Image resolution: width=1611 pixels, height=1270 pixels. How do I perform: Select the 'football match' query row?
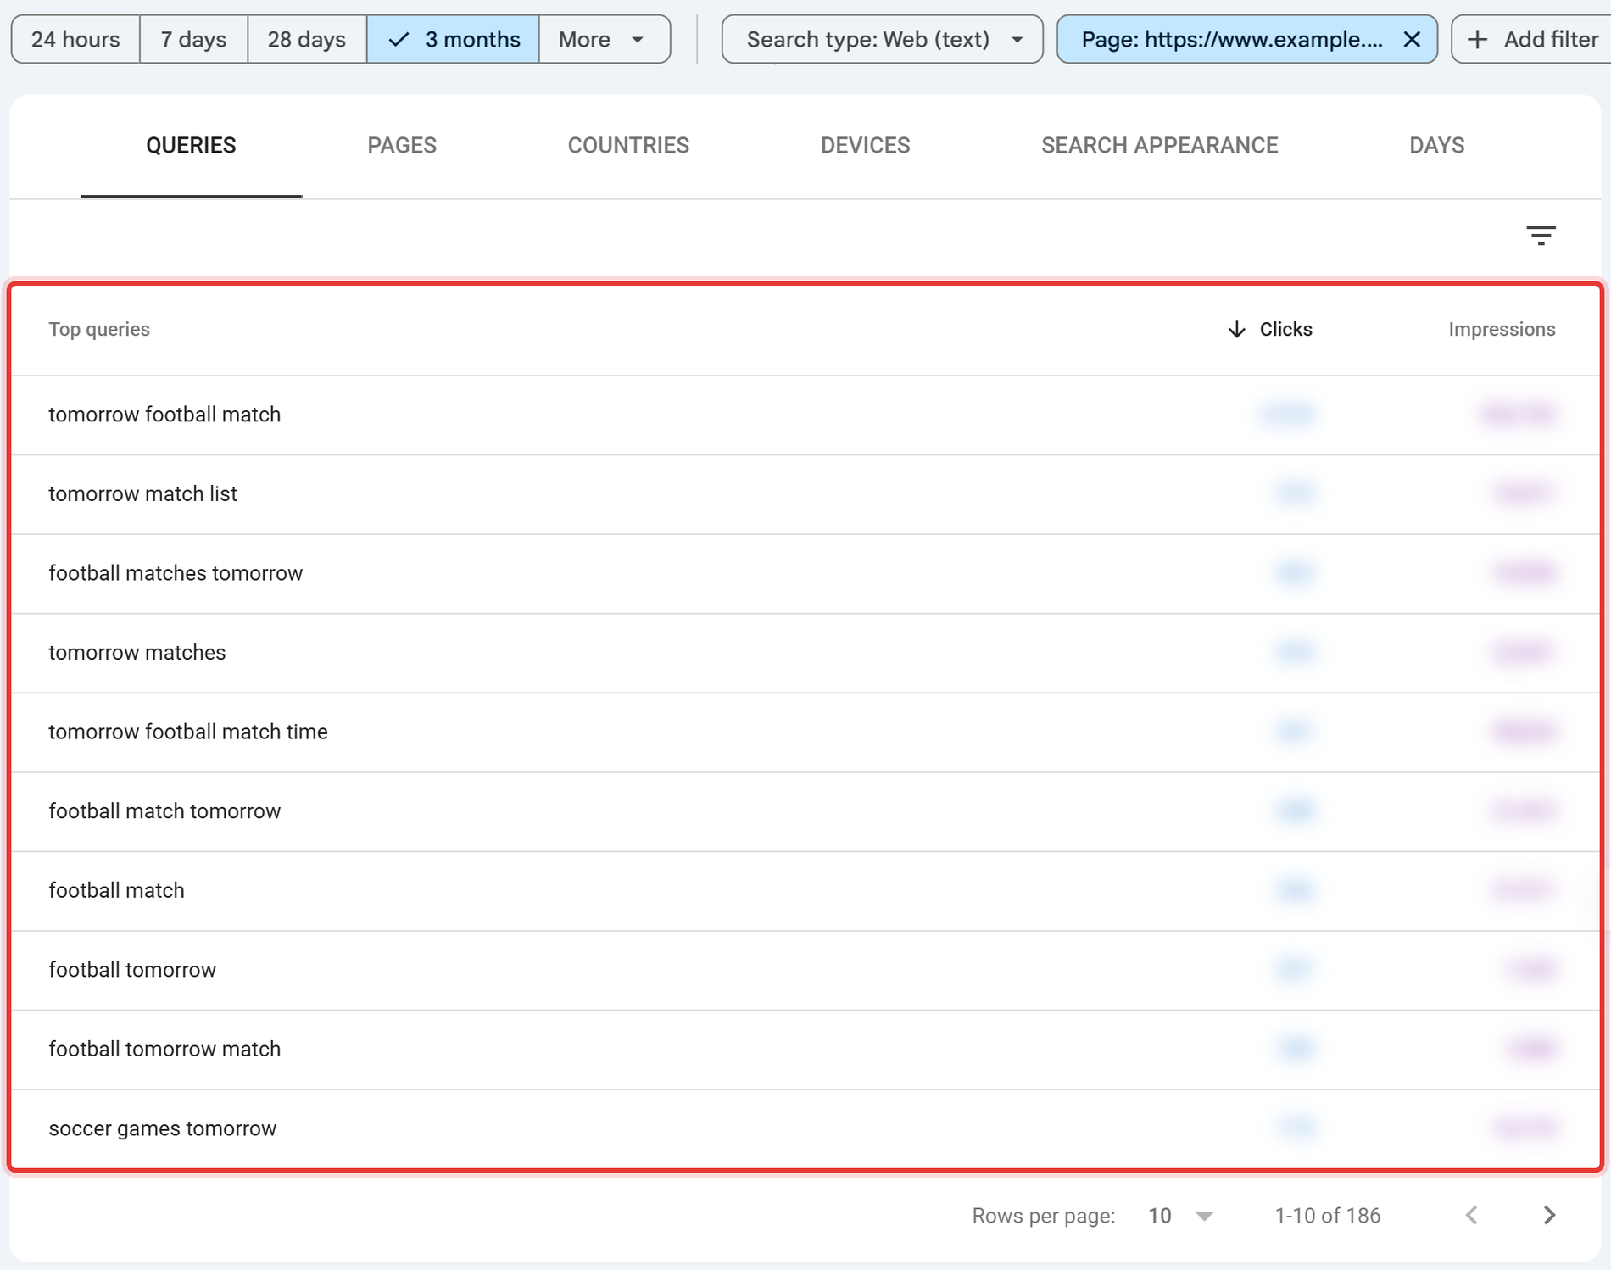(805, 890)
